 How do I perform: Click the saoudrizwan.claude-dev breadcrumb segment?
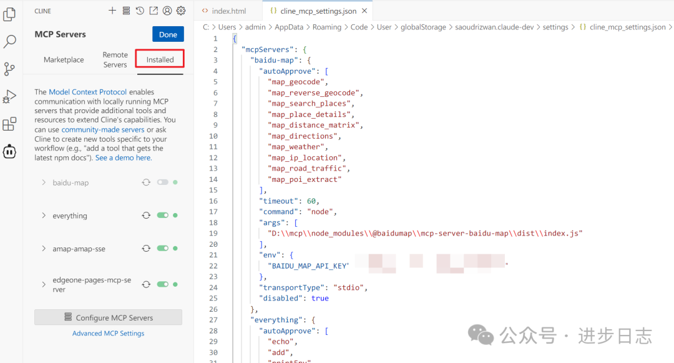coord(494,27)
